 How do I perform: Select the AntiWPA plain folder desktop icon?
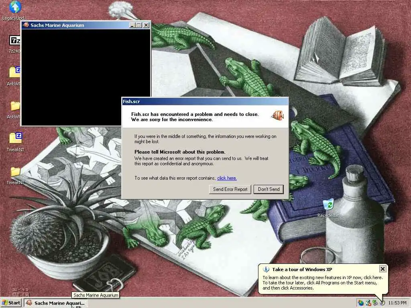pyautogui.click(x=14, y=109)
